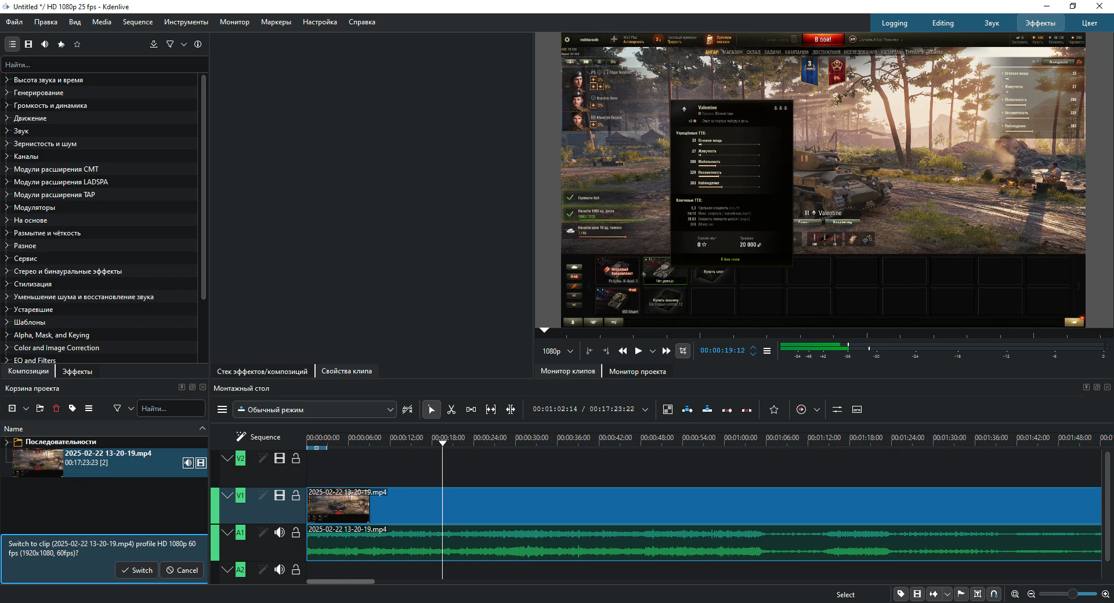Hide video track V2

coord(279,458)
